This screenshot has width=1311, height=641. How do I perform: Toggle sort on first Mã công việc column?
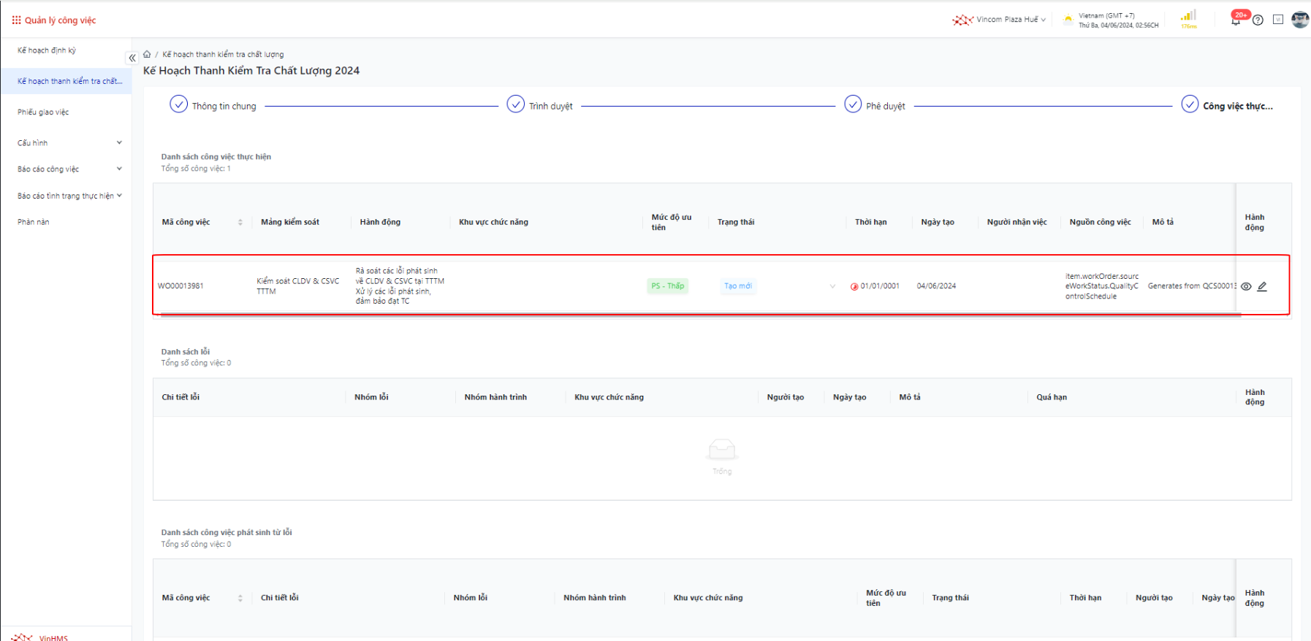coord(240,222)
